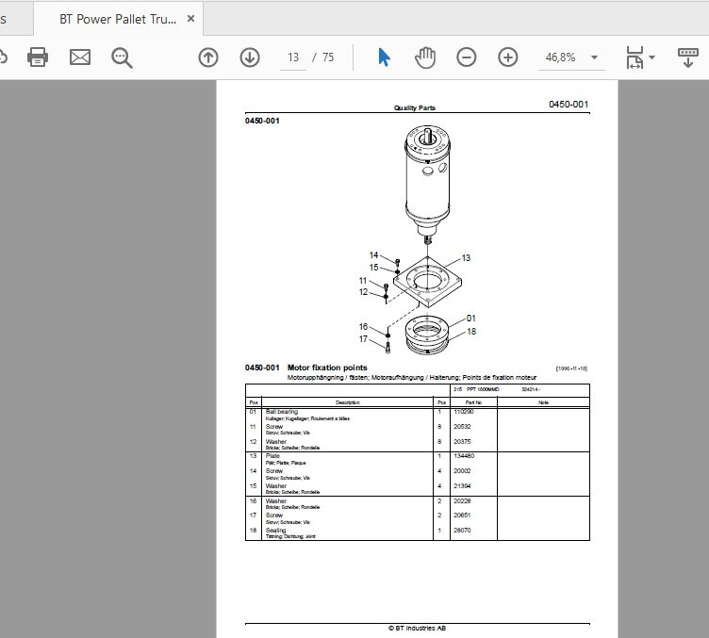The height and width of the screenshot is (638, 709).
Task: Click the print icon
Action: pyautogui.click(x=38, y=57)
